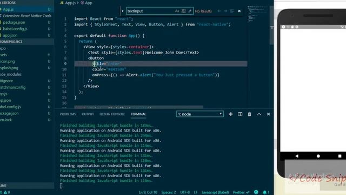Close the terminal panel
346x195 pixels.
click(268, 114)
